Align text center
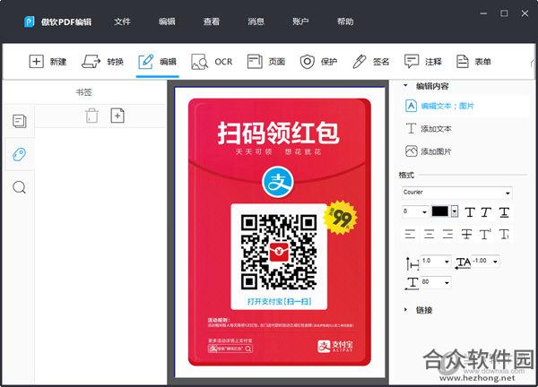The height and width of the screenshot is (387, 538). click(429, 235)
